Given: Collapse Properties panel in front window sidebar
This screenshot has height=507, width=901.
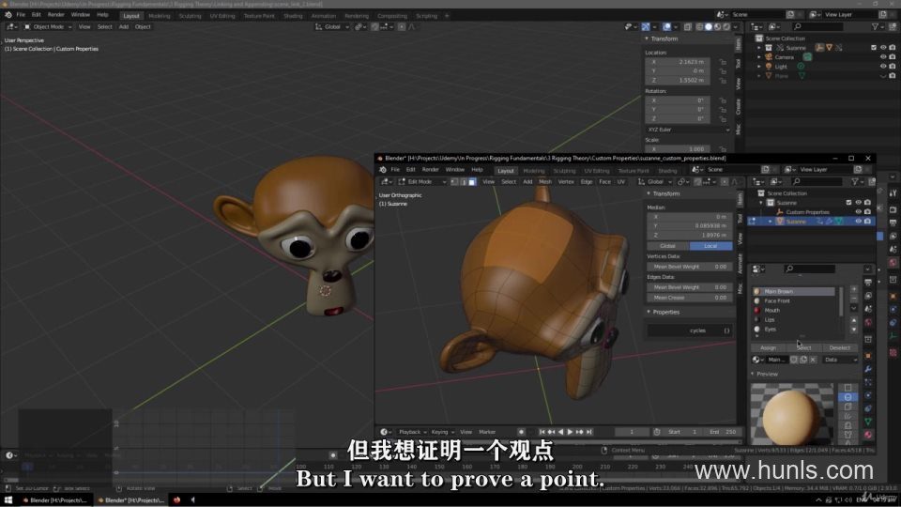Looking at the screenshot, I should (649, 312).
